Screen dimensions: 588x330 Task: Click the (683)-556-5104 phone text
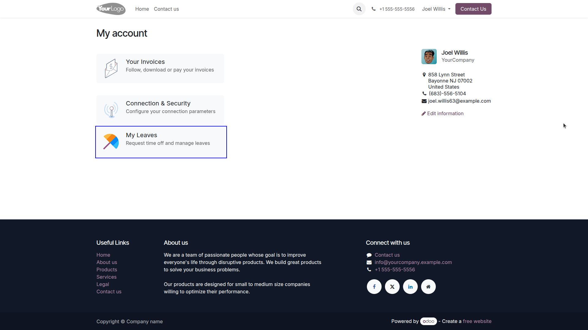447,94
